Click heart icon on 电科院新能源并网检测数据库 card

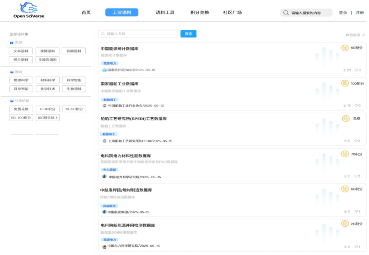click(x=356, y=247)
